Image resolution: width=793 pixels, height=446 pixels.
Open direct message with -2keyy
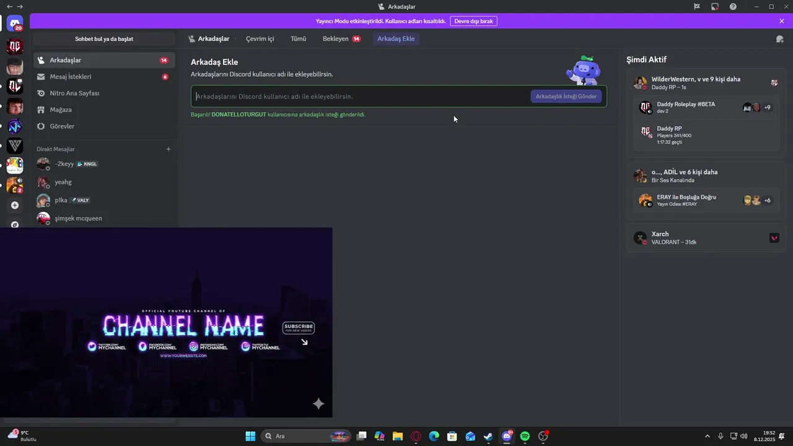(104, 164)
